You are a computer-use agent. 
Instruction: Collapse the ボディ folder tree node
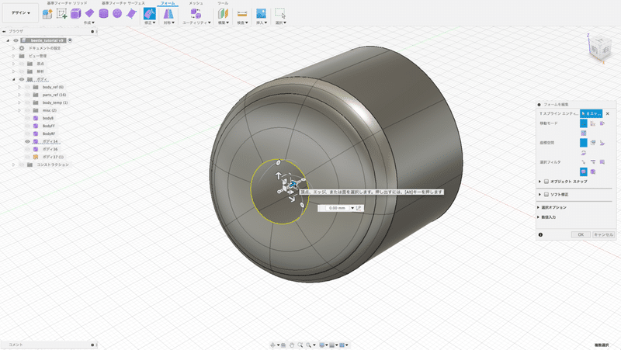[x=13, y=79]
